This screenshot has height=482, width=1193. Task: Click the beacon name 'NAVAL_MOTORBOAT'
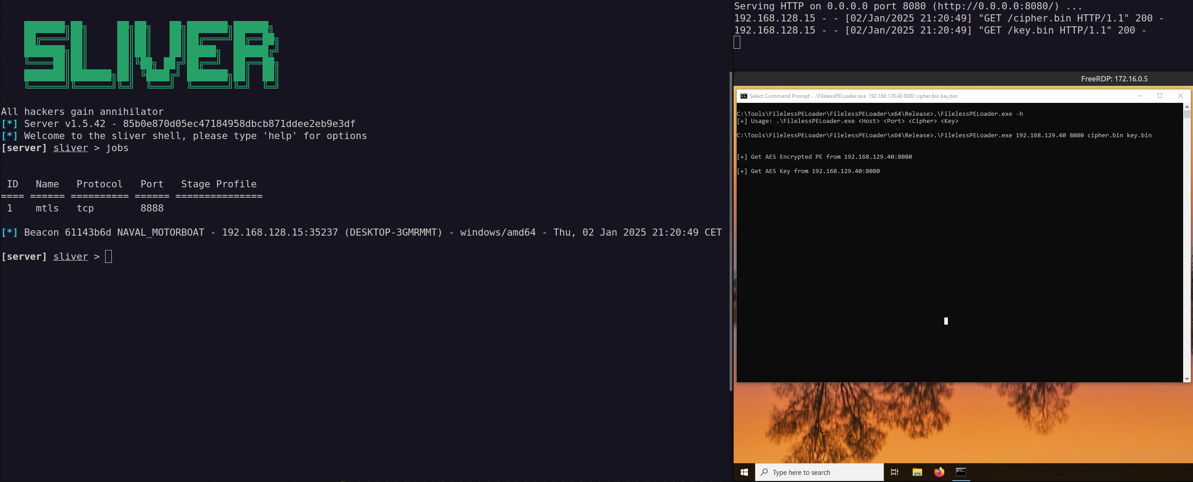[161, 233]
